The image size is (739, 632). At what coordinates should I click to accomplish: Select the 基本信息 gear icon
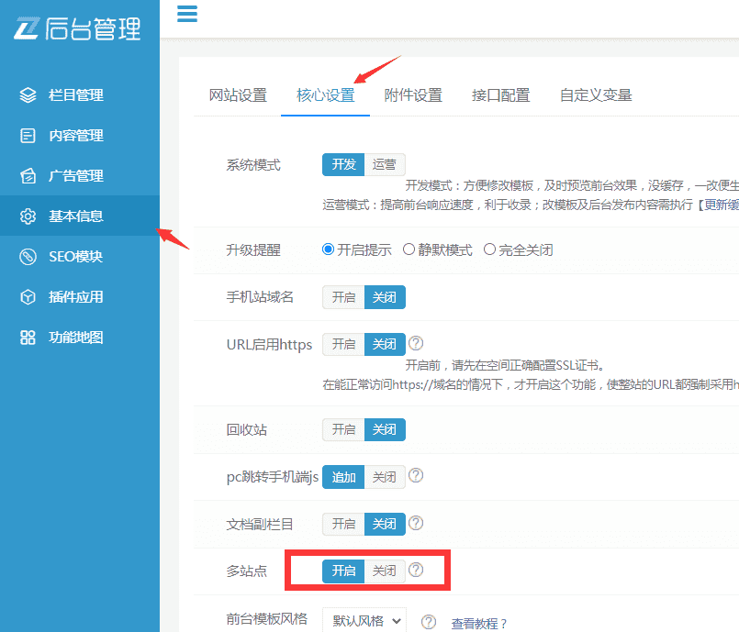[x=28, y=216]
